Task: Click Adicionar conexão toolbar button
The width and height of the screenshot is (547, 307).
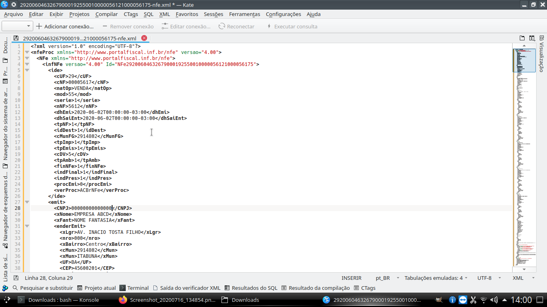Action: pos(65,26)
